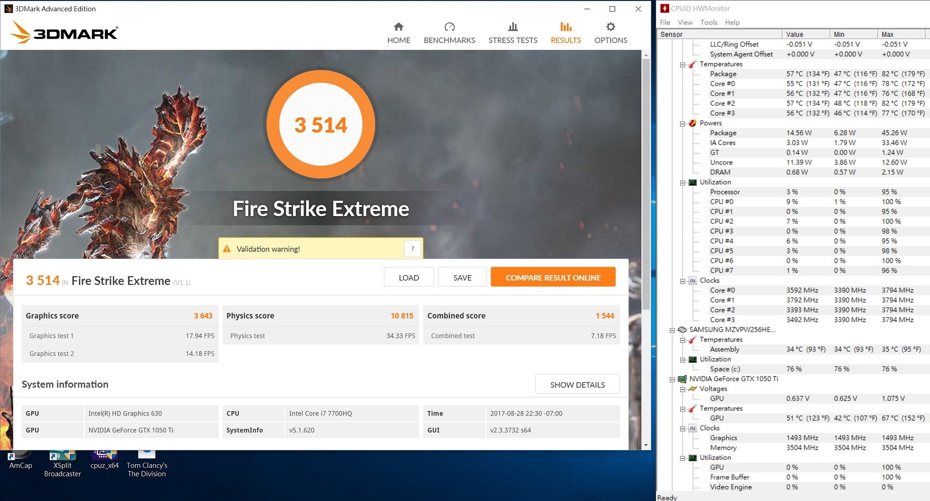Click the Value column header

806,34
